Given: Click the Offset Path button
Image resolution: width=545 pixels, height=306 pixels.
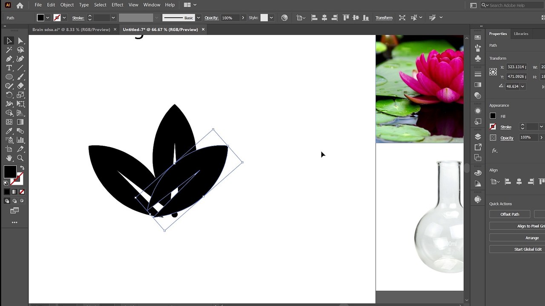Looking at the screenshot, I should tap(510, 214).
